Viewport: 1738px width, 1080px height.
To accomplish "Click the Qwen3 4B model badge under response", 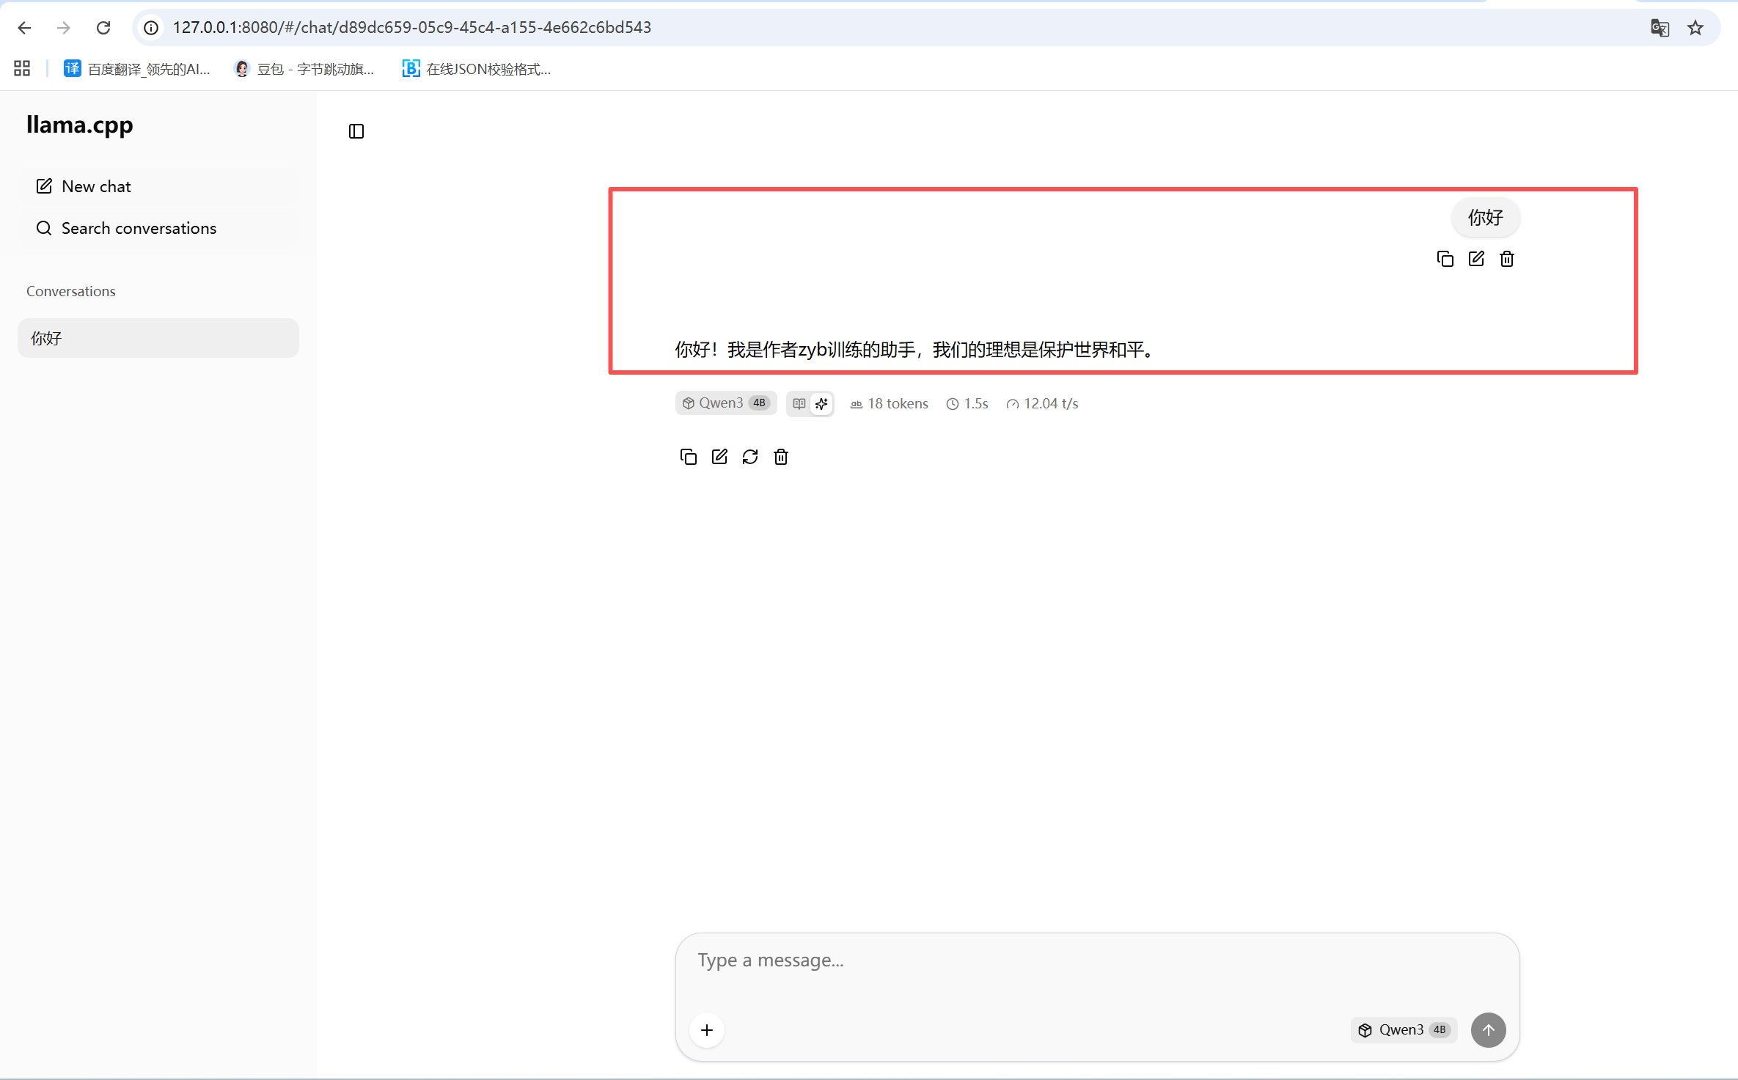I will tap(725, 403).
